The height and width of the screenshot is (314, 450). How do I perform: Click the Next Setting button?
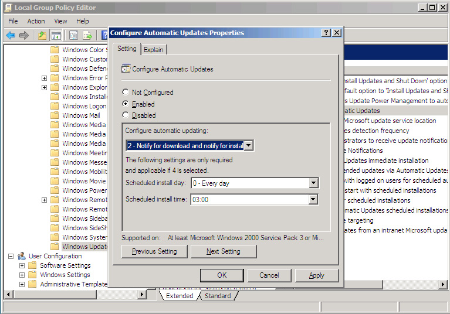pyautogui.click(x=224, y=251)
